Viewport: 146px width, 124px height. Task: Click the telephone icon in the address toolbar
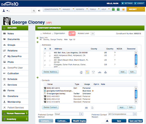click(93, 72)
